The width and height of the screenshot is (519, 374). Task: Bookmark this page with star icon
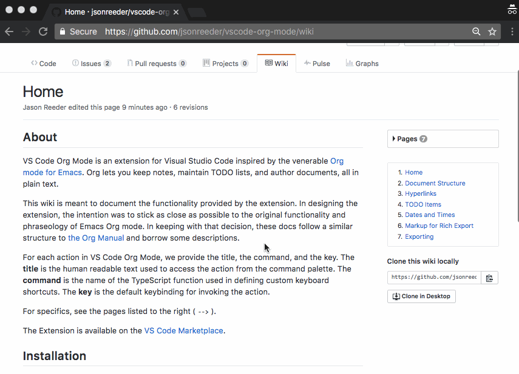click(x=492, y=32)
